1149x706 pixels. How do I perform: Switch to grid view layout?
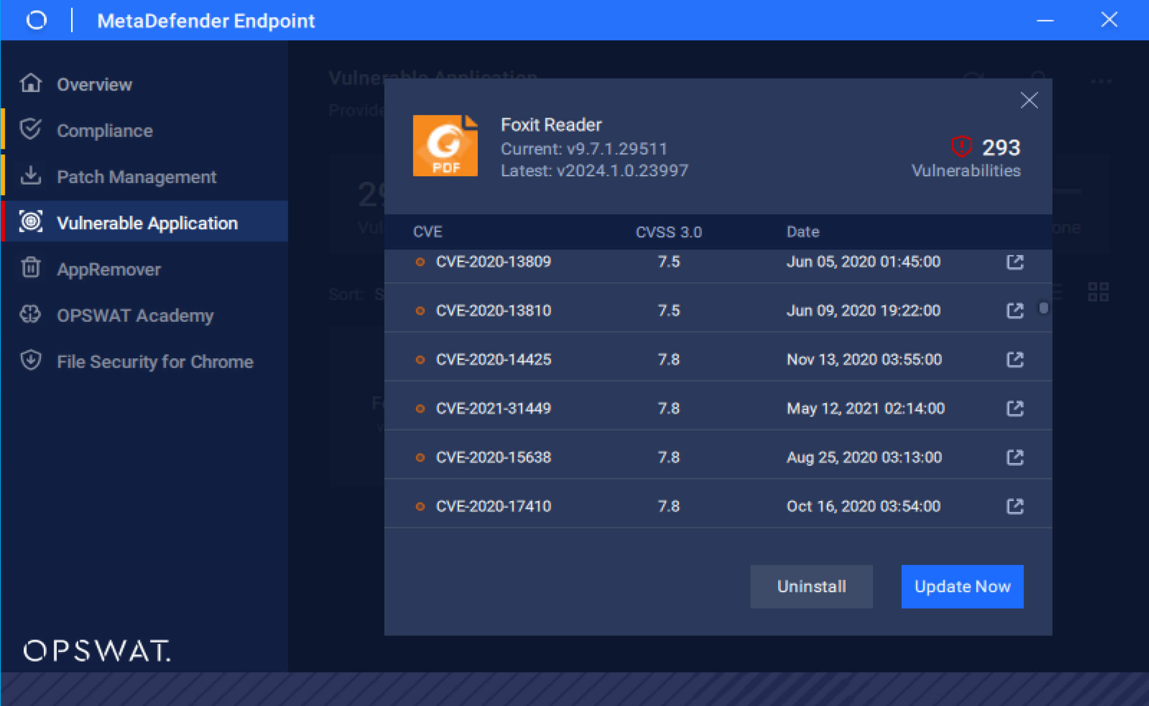(1099, 292)
